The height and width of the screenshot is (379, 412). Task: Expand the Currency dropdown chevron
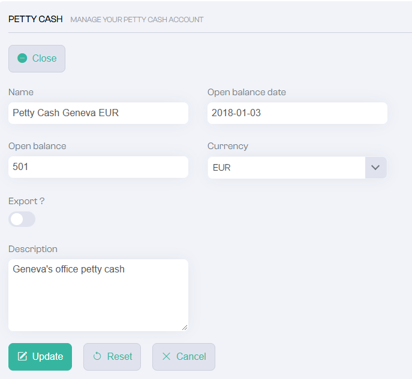tap(375, 168)
